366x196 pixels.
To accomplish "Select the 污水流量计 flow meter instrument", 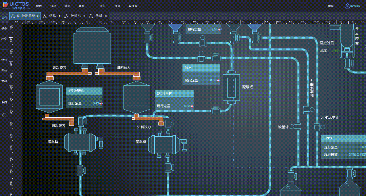I will click(319, 127).
